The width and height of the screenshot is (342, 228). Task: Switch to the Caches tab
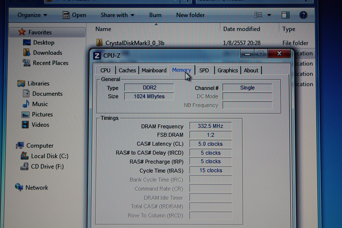point(127,70)
